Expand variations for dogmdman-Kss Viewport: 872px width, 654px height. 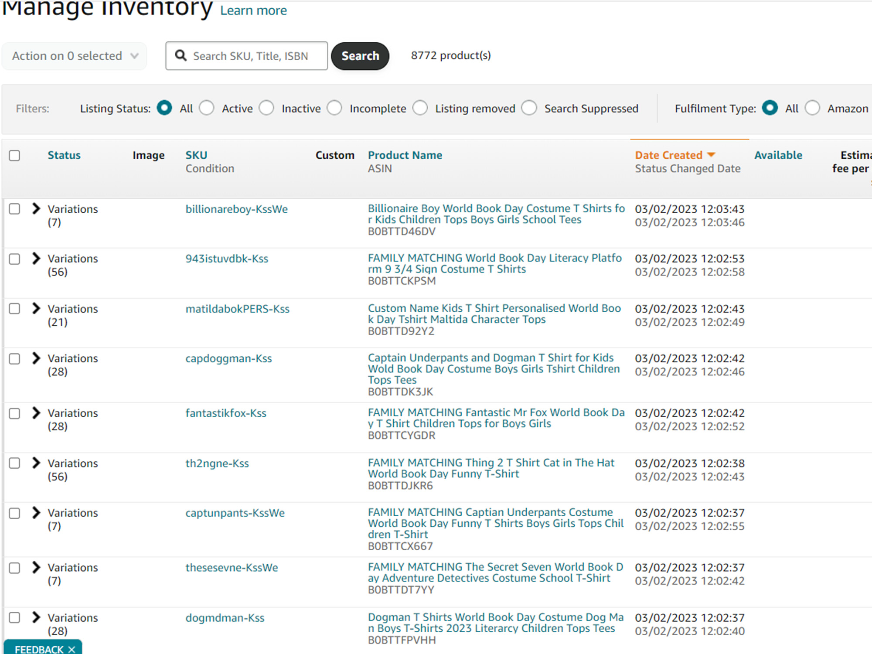[36, 617]
